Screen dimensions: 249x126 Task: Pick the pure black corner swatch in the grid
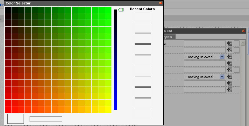(8, 10)
